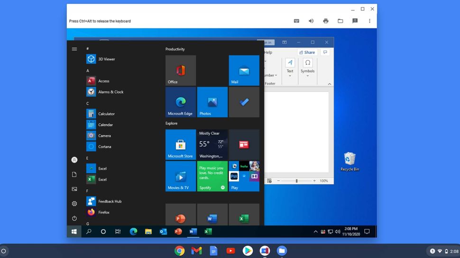Open Documents from Start sidebar
The width and height of the screenshot is (460, 258).
74,175
